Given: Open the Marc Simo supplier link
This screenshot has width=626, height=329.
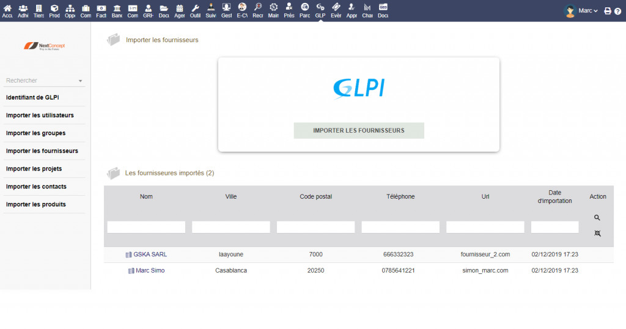Looking at the screenshot, I should pyautogui.click(x=150, y=270).
